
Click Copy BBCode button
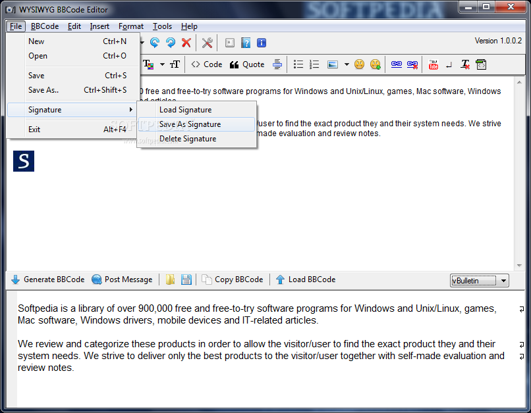pyautogui.click(x=233, y=279)
